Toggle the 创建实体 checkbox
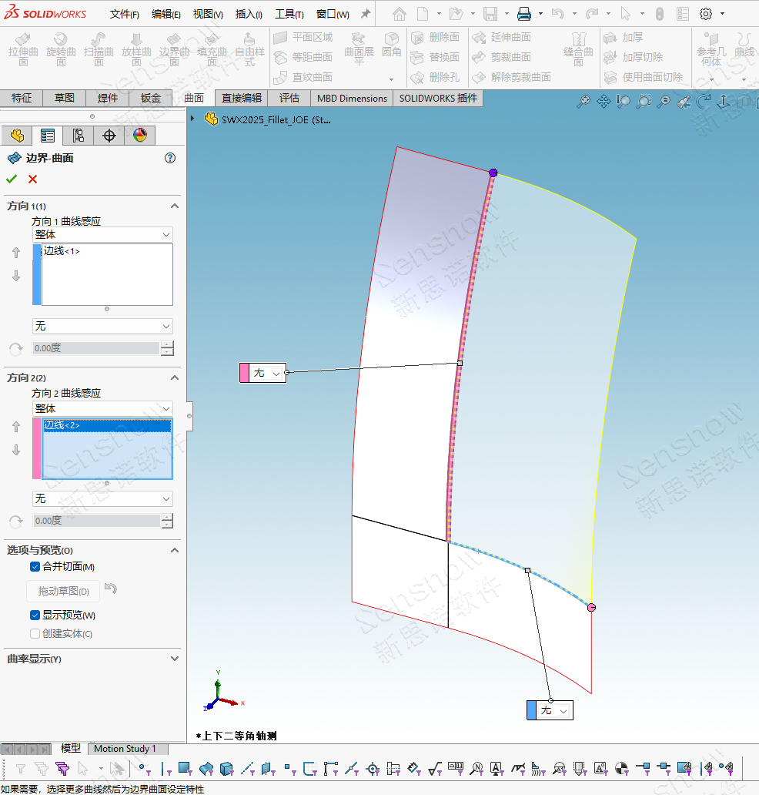The height and width of the screenshot is (795, 759). (35, 634)
